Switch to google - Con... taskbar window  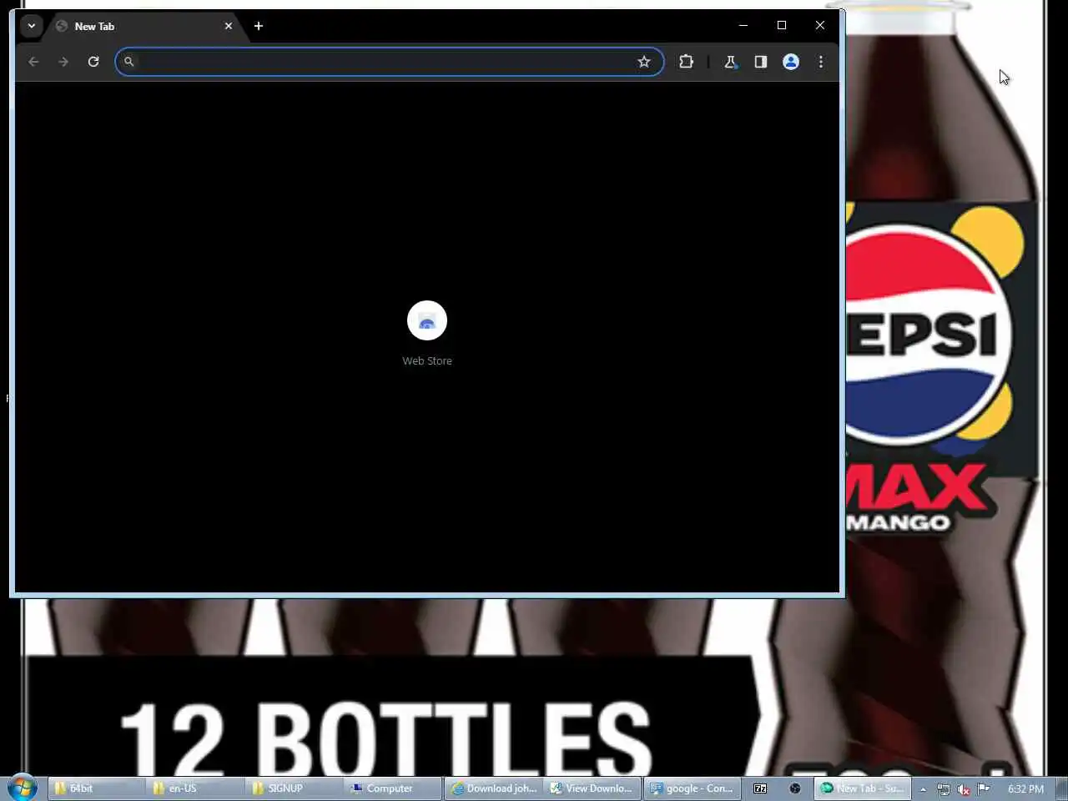tap(692, 788)
